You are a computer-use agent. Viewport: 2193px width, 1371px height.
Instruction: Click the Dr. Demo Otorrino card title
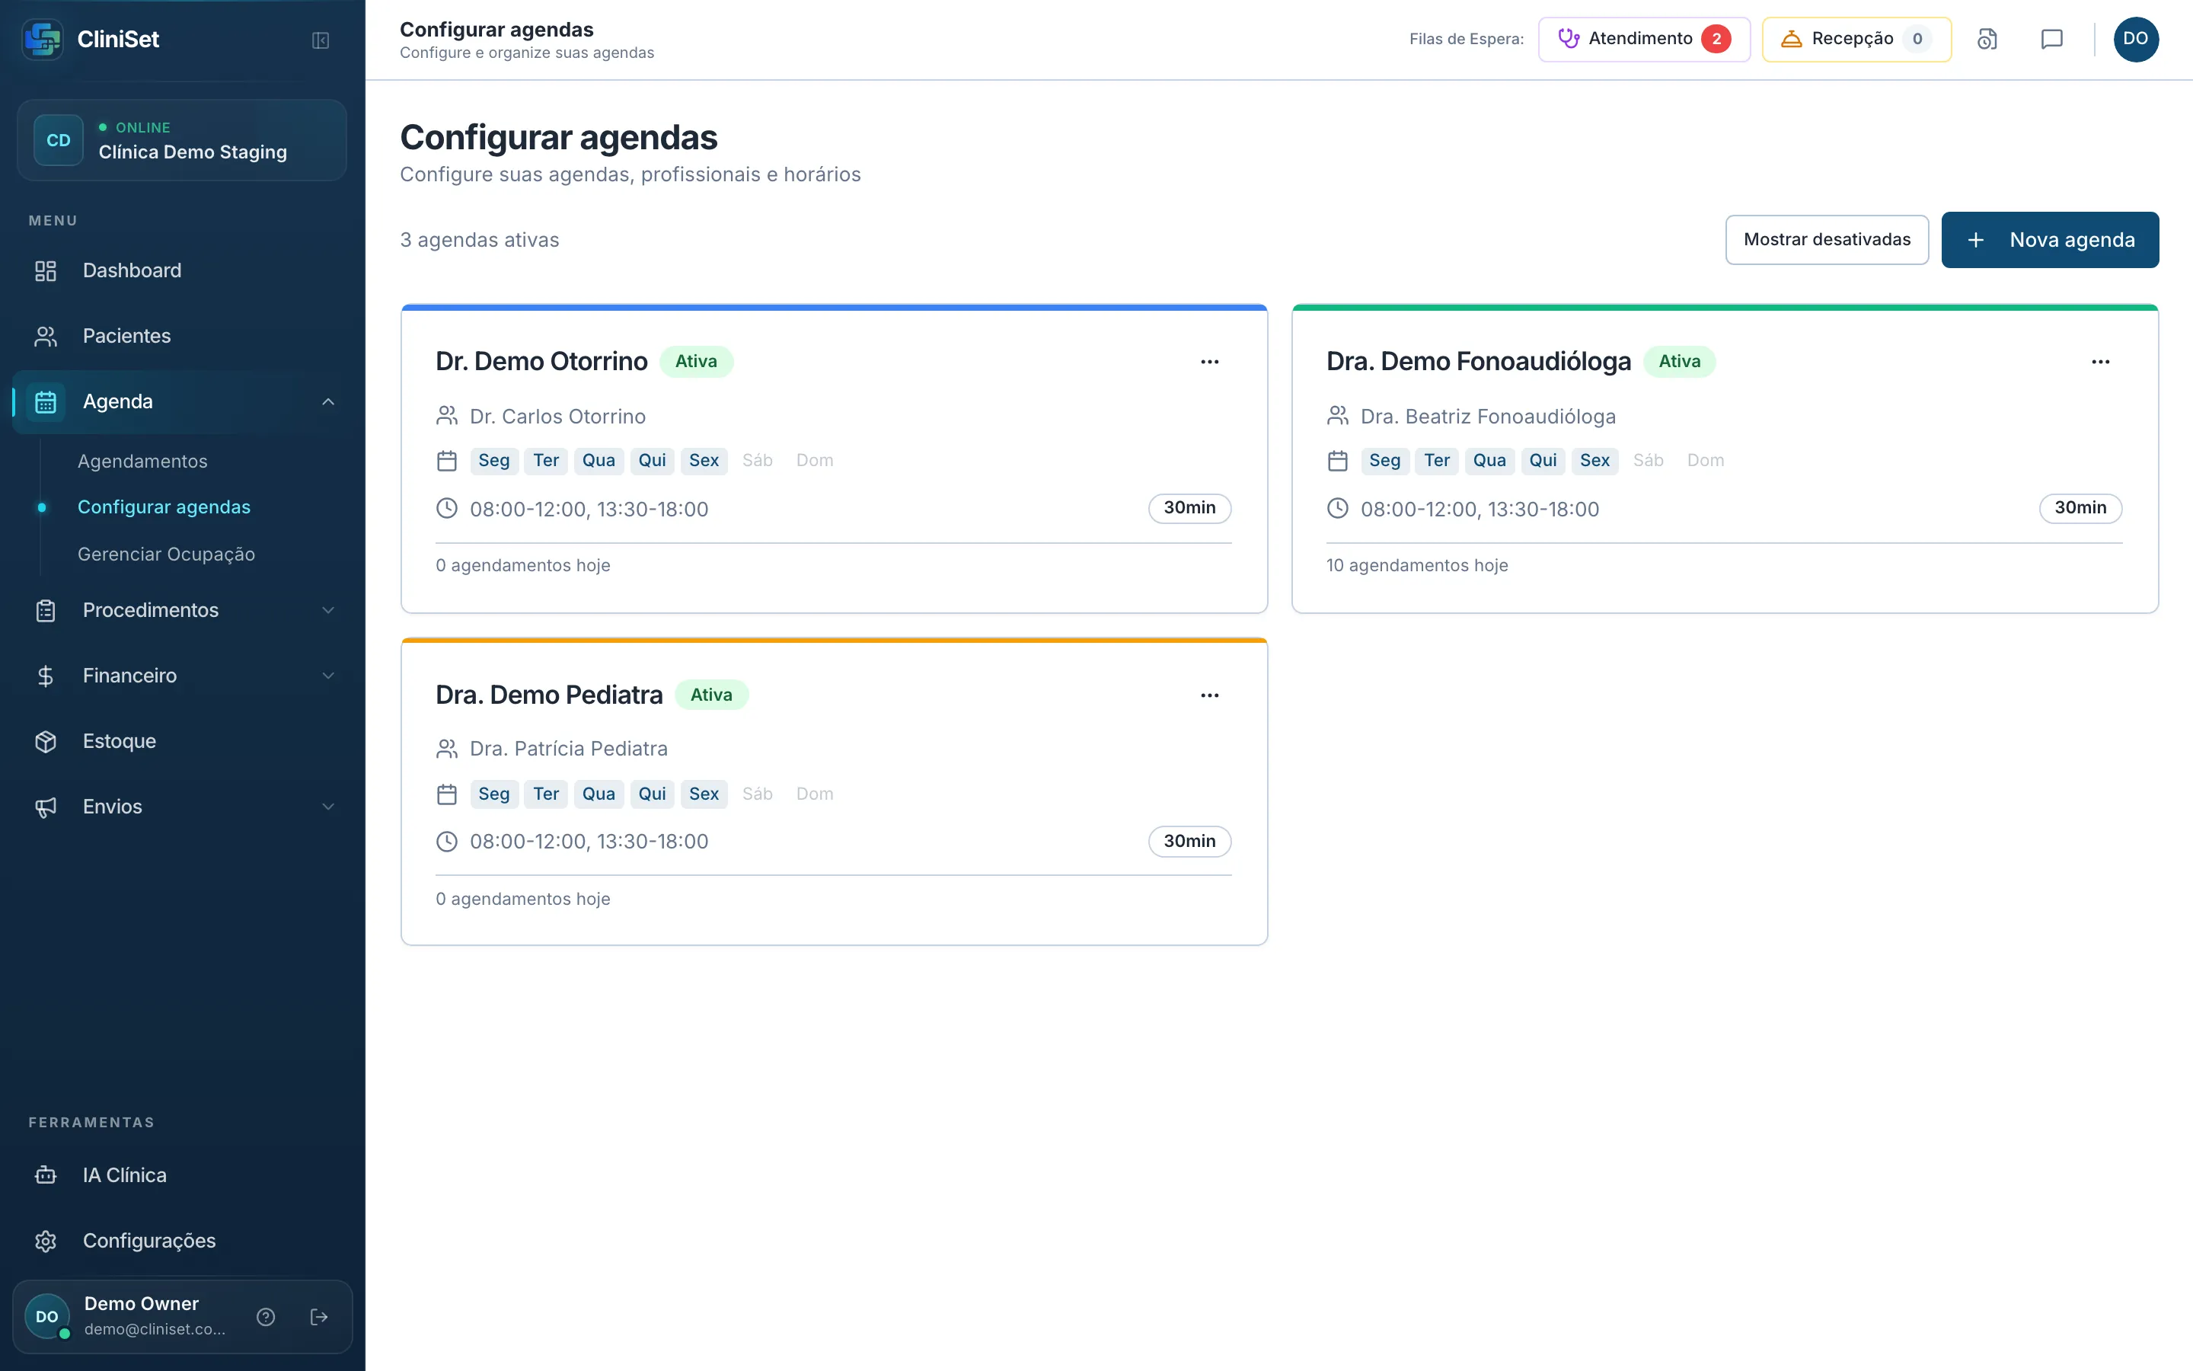tap(541, 361)
